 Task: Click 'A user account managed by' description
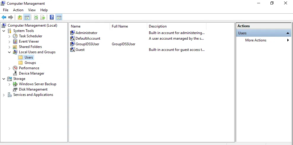coord(176,38)
